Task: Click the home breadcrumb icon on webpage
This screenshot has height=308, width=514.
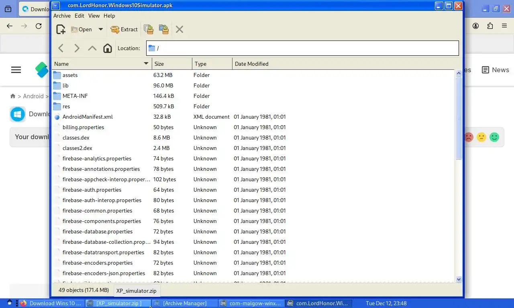Action: click(13, 96)
